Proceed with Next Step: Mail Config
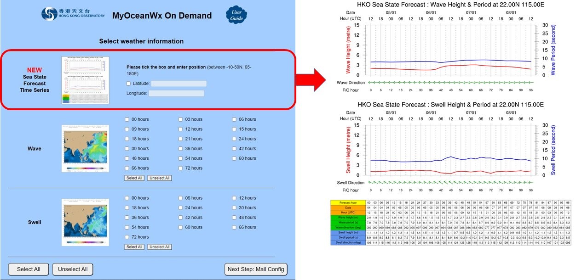This screenshot has height=280, width=576. [x=256, y=269]
